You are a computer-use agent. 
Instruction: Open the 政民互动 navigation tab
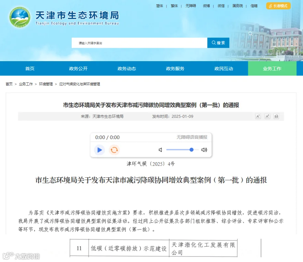223,69
